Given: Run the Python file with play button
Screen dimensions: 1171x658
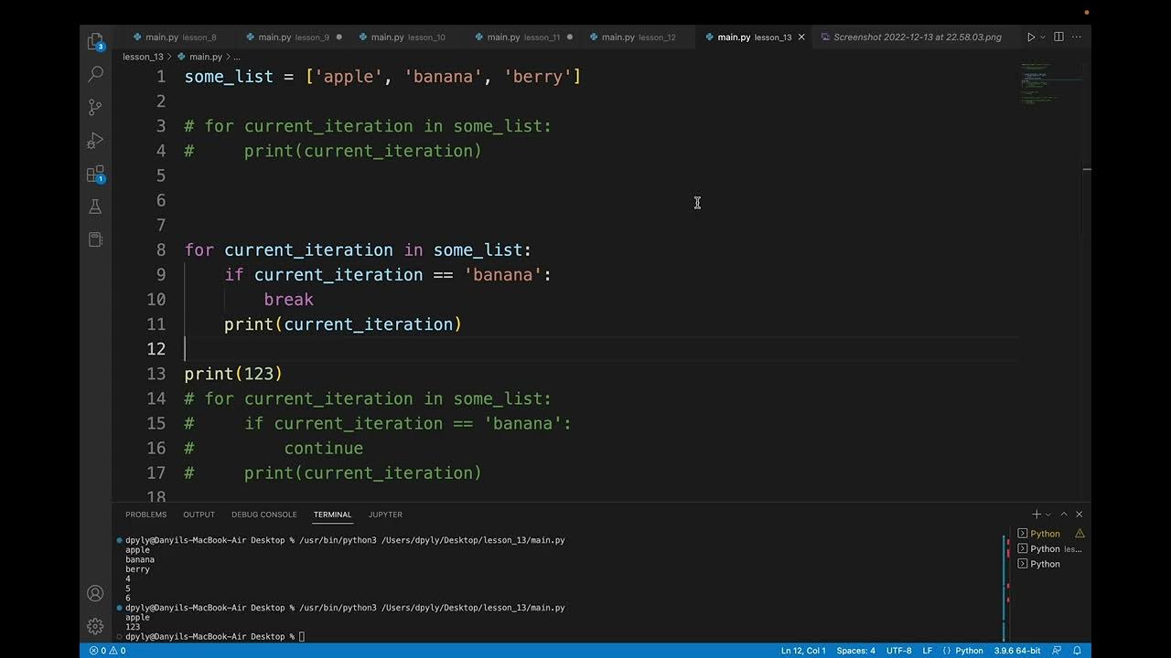Looking at the screenshot, I should click(x=1031, y=37).
